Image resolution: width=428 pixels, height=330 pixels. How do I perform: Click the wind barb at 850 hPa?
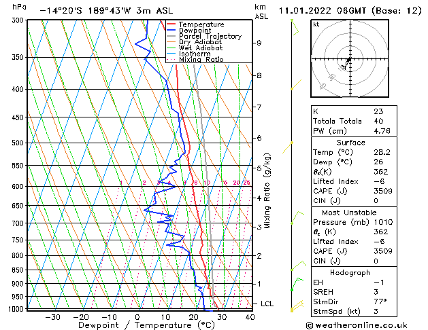coord(298,265)
